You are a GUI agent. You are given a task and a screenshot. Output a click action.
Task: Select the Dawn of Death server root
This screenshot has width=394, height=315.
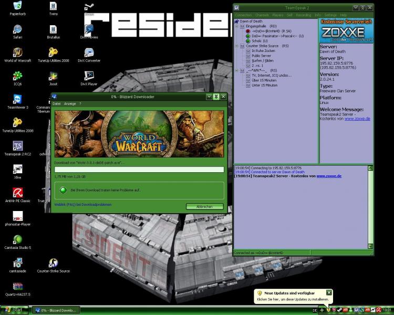pos(248,22)
